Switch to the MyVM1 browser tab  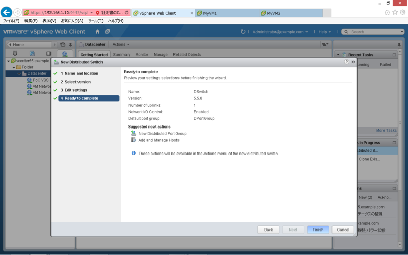click(227, 13)
